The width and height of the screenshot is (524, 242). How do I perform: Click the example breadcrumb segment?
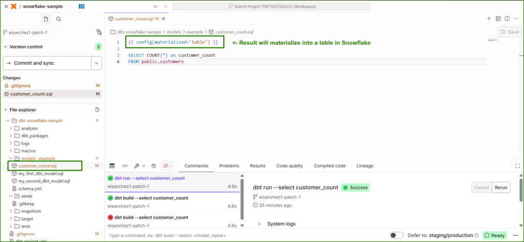click(x=195, y=32)
